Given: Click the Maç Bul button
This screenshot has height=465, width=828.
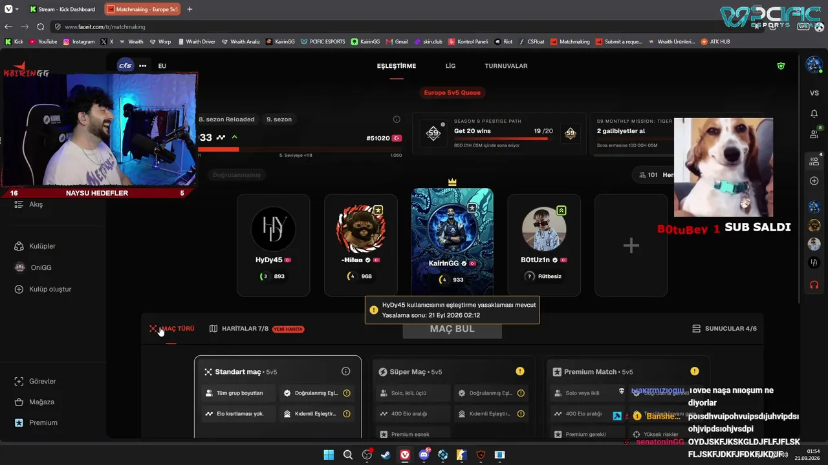Looking at the screenshot, I should tap(452, 329).
